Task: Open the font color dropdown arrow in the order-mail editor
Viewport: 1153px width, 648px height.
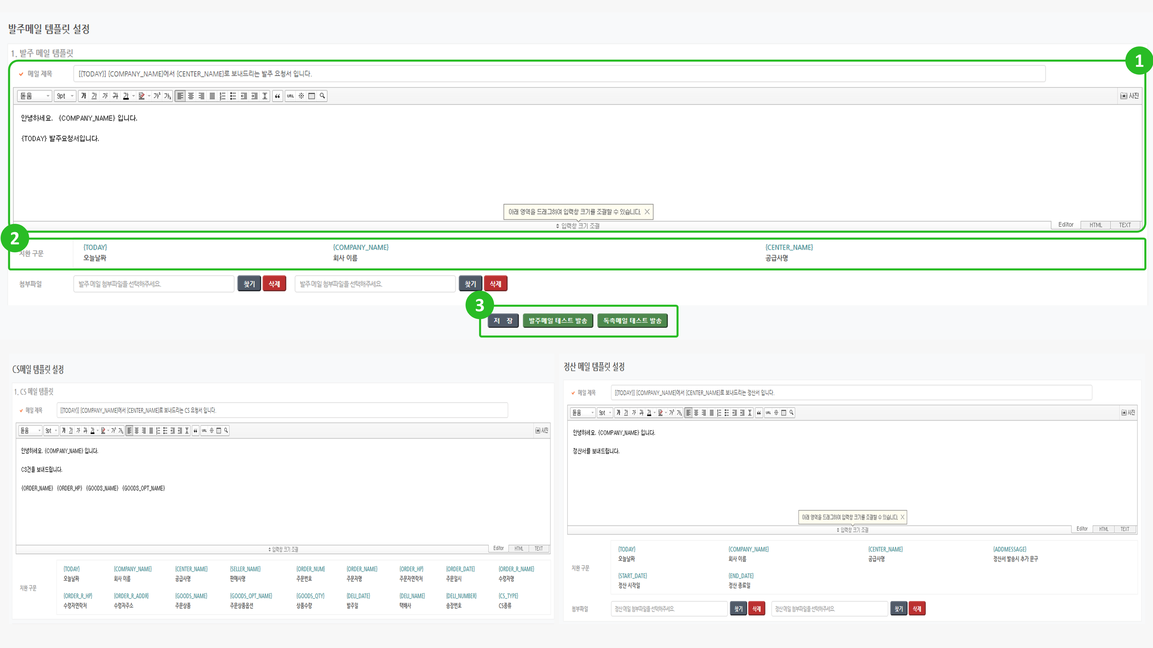Action: pos(133,96)
